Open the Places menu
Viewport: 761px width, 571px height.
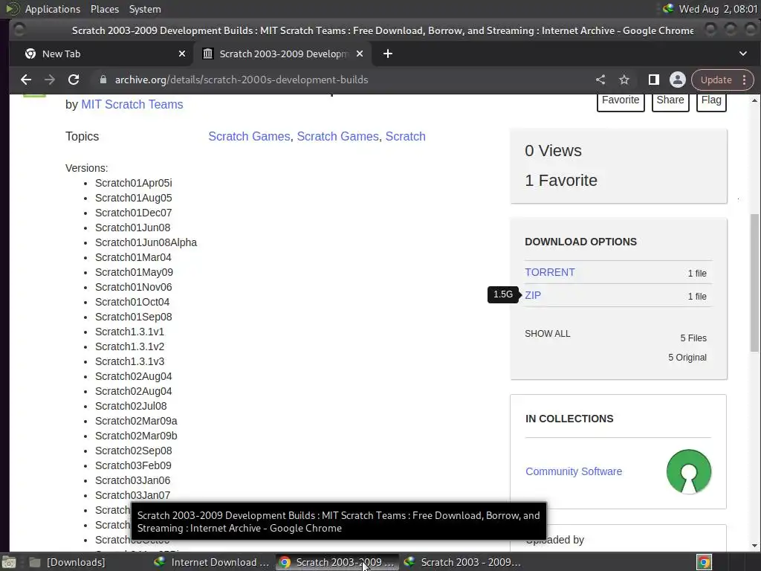104,9
